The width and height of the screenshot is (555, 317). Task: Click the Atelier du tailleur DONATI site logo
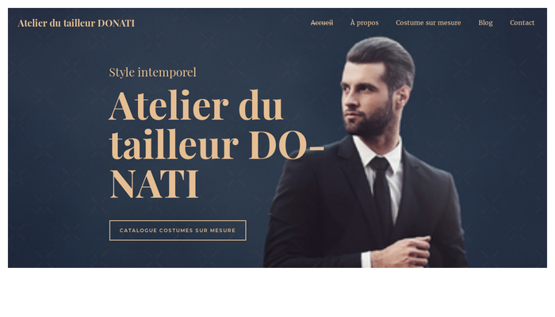(76, 23)
